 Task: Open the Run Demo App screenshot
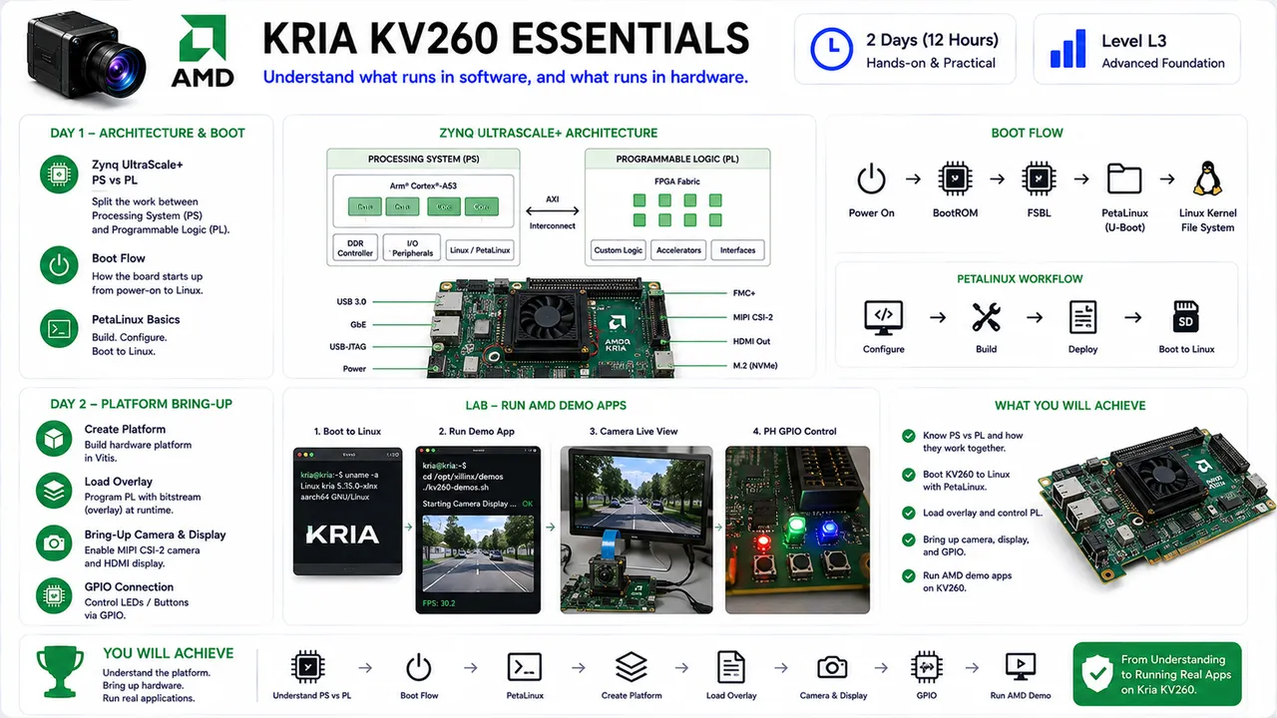pyautogui.click(x=478, y=530)
